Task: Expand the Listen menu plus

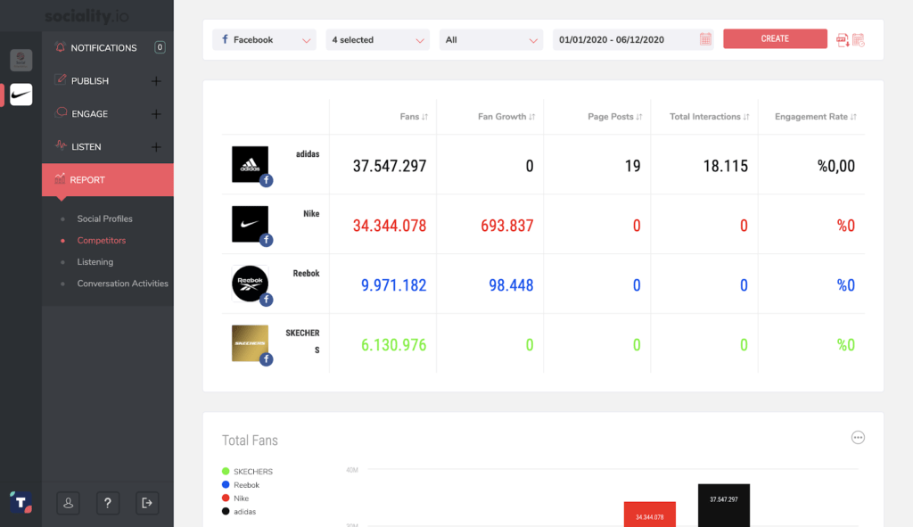Action: (156, 147)
